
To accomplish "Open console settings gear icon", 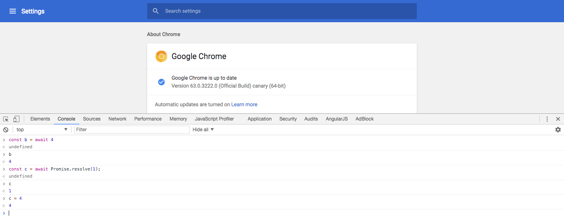I will 558,130.
